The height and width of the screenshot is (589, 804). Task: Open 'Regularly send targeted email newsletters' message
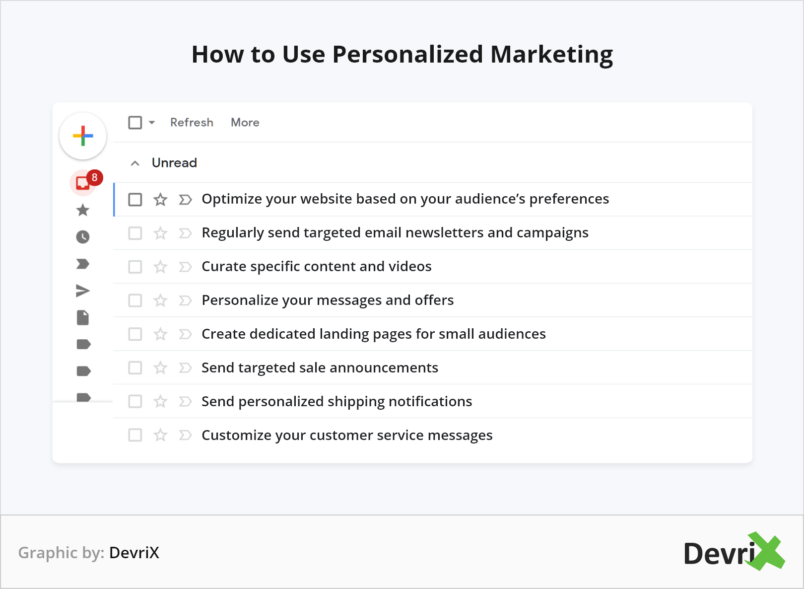pos(395,233)
